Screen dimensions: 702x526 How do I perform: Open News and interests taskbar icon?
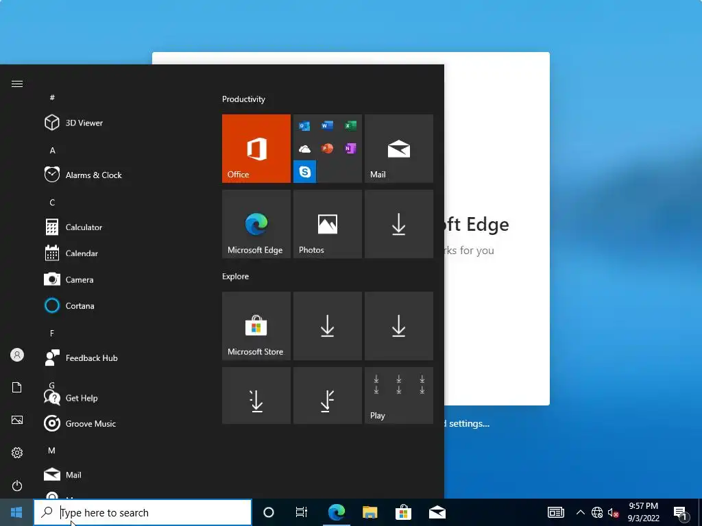coord(555,512)
